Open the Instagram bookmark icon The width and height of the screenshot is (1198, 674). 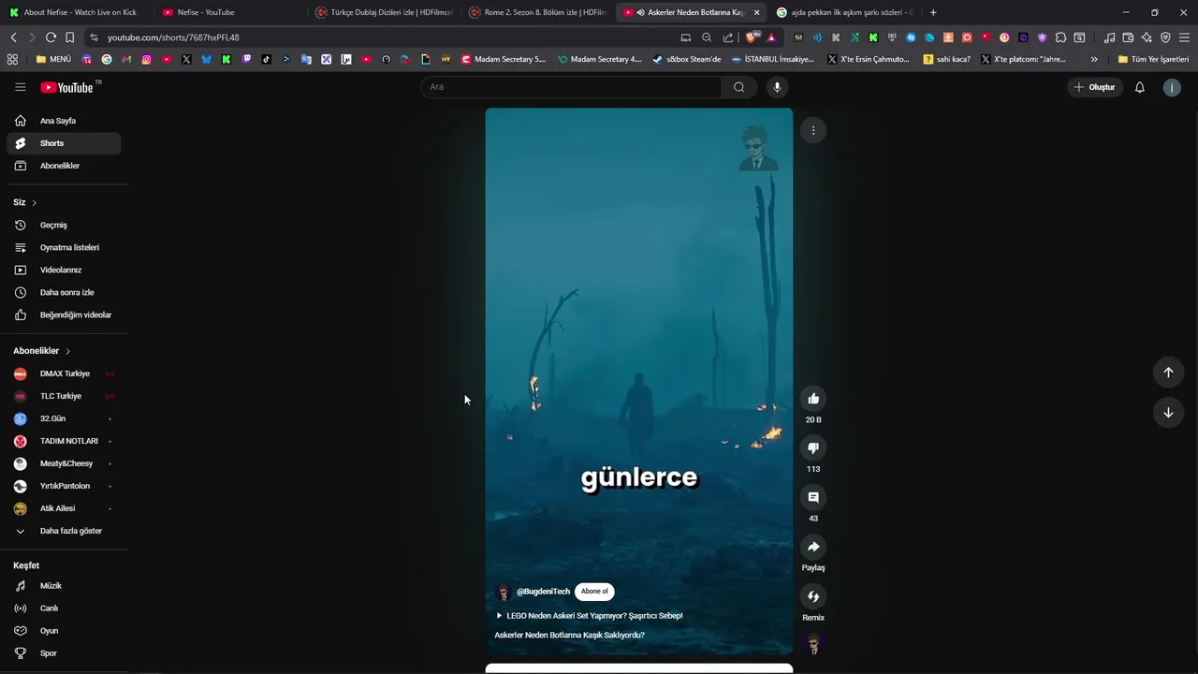tap(147, 59)
